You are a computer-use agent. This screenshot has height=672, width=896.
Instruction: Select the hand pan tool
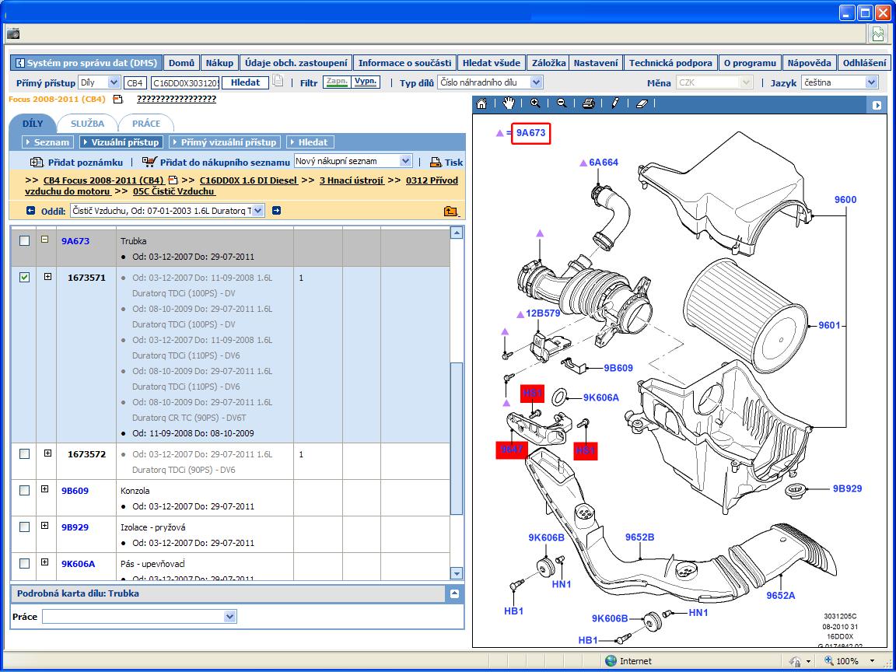[509, 103]
